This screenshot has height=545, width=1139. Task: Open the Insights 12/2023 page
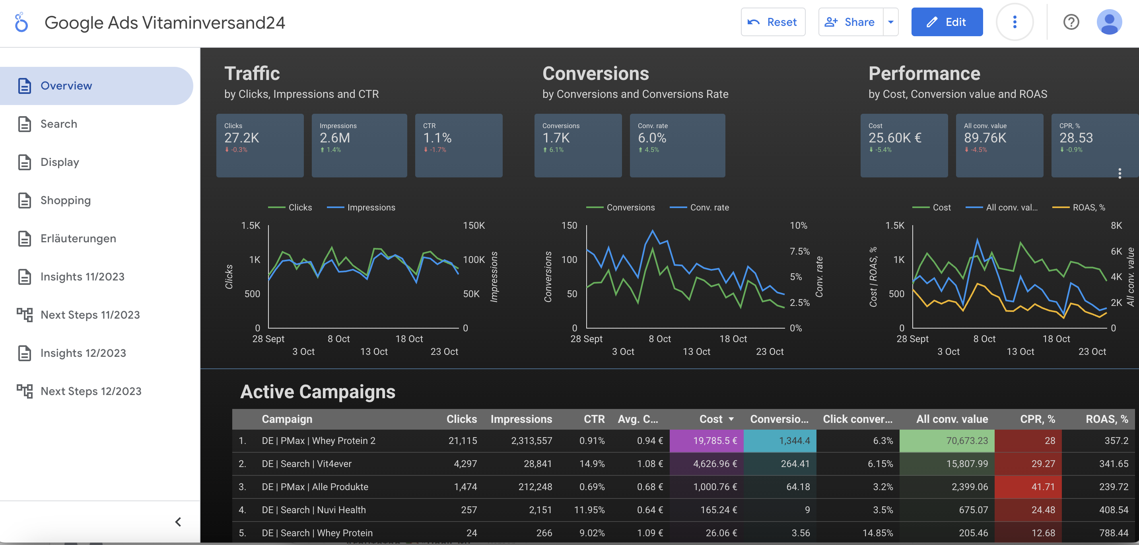tap(96, 353)
